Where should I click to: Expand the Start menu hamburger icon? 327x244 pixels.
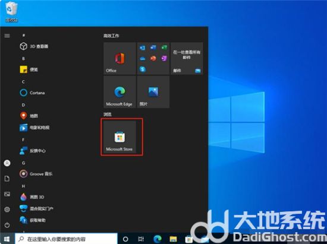(7, 36)
